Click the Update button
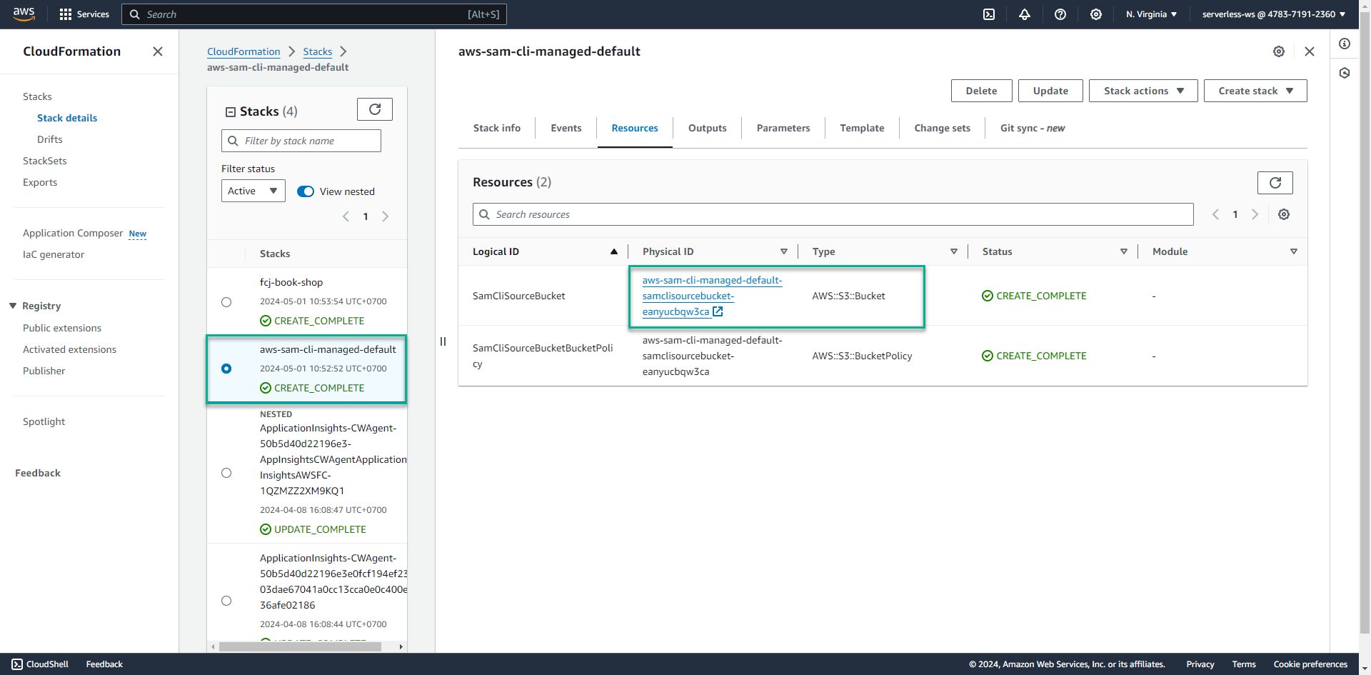The height and width of the screenshot is (675, 1371). coord(1051,91)
